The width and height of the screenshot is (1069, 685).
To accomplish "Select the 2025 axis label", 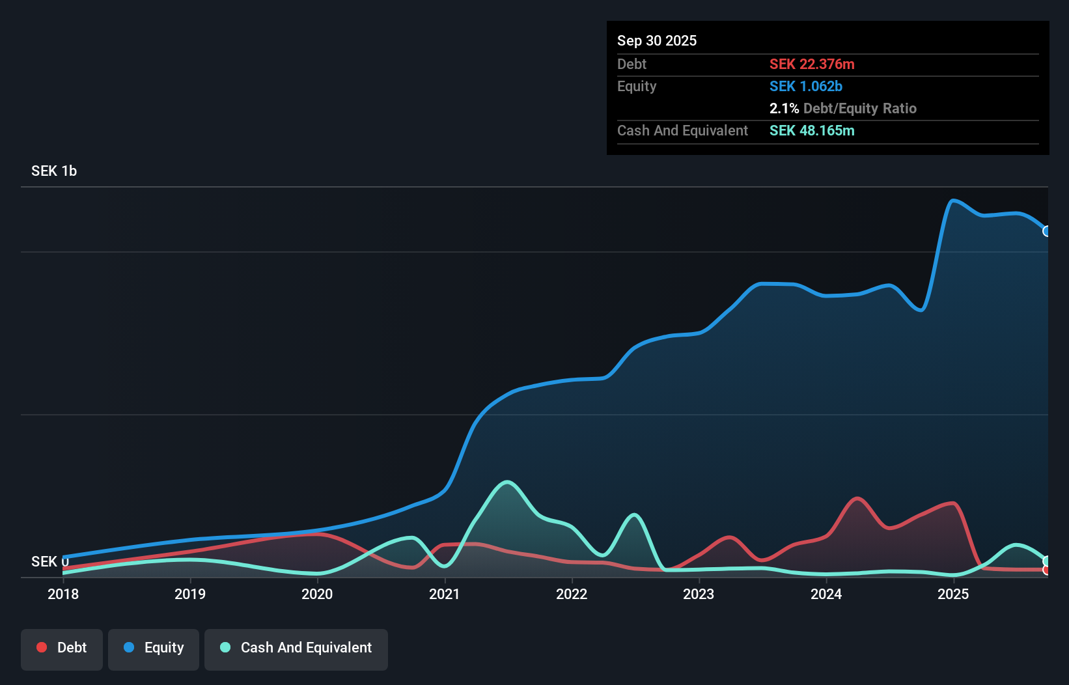I will 953,594.
